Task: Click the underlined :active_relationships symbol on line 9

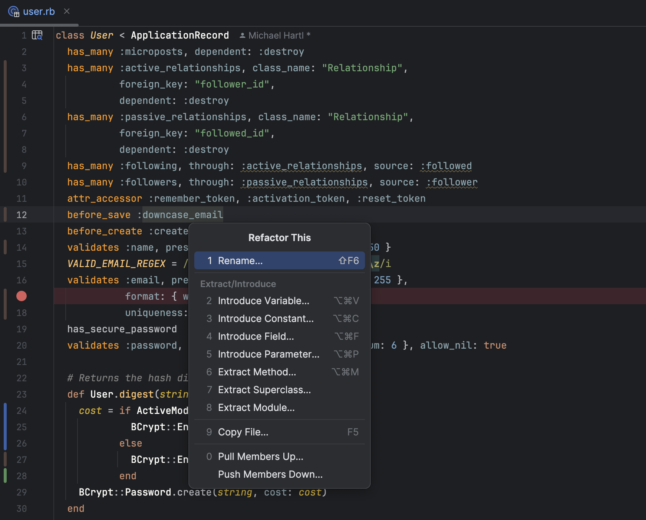Action: (301, 166)
